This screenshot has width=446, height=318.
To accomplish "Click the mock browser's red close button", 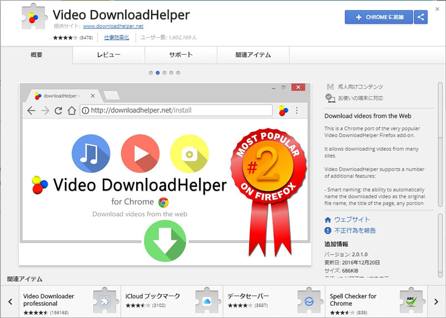I will [x=298, y=87].
